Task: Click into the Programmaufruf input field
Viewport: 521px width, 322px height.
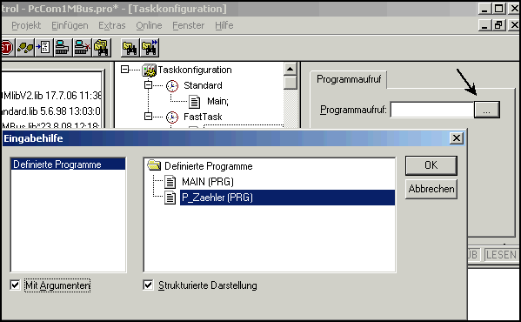Action: (x=432, y=110)
